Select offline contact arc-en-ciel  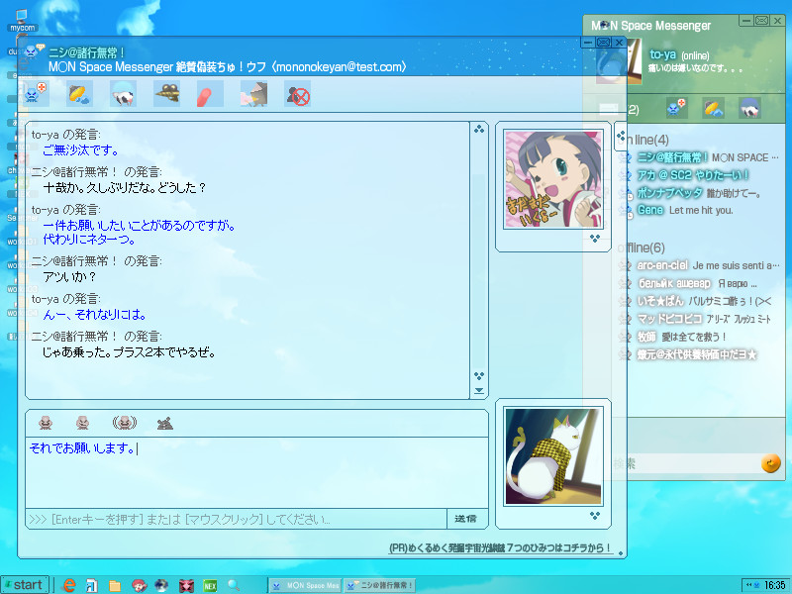point(662,265)
